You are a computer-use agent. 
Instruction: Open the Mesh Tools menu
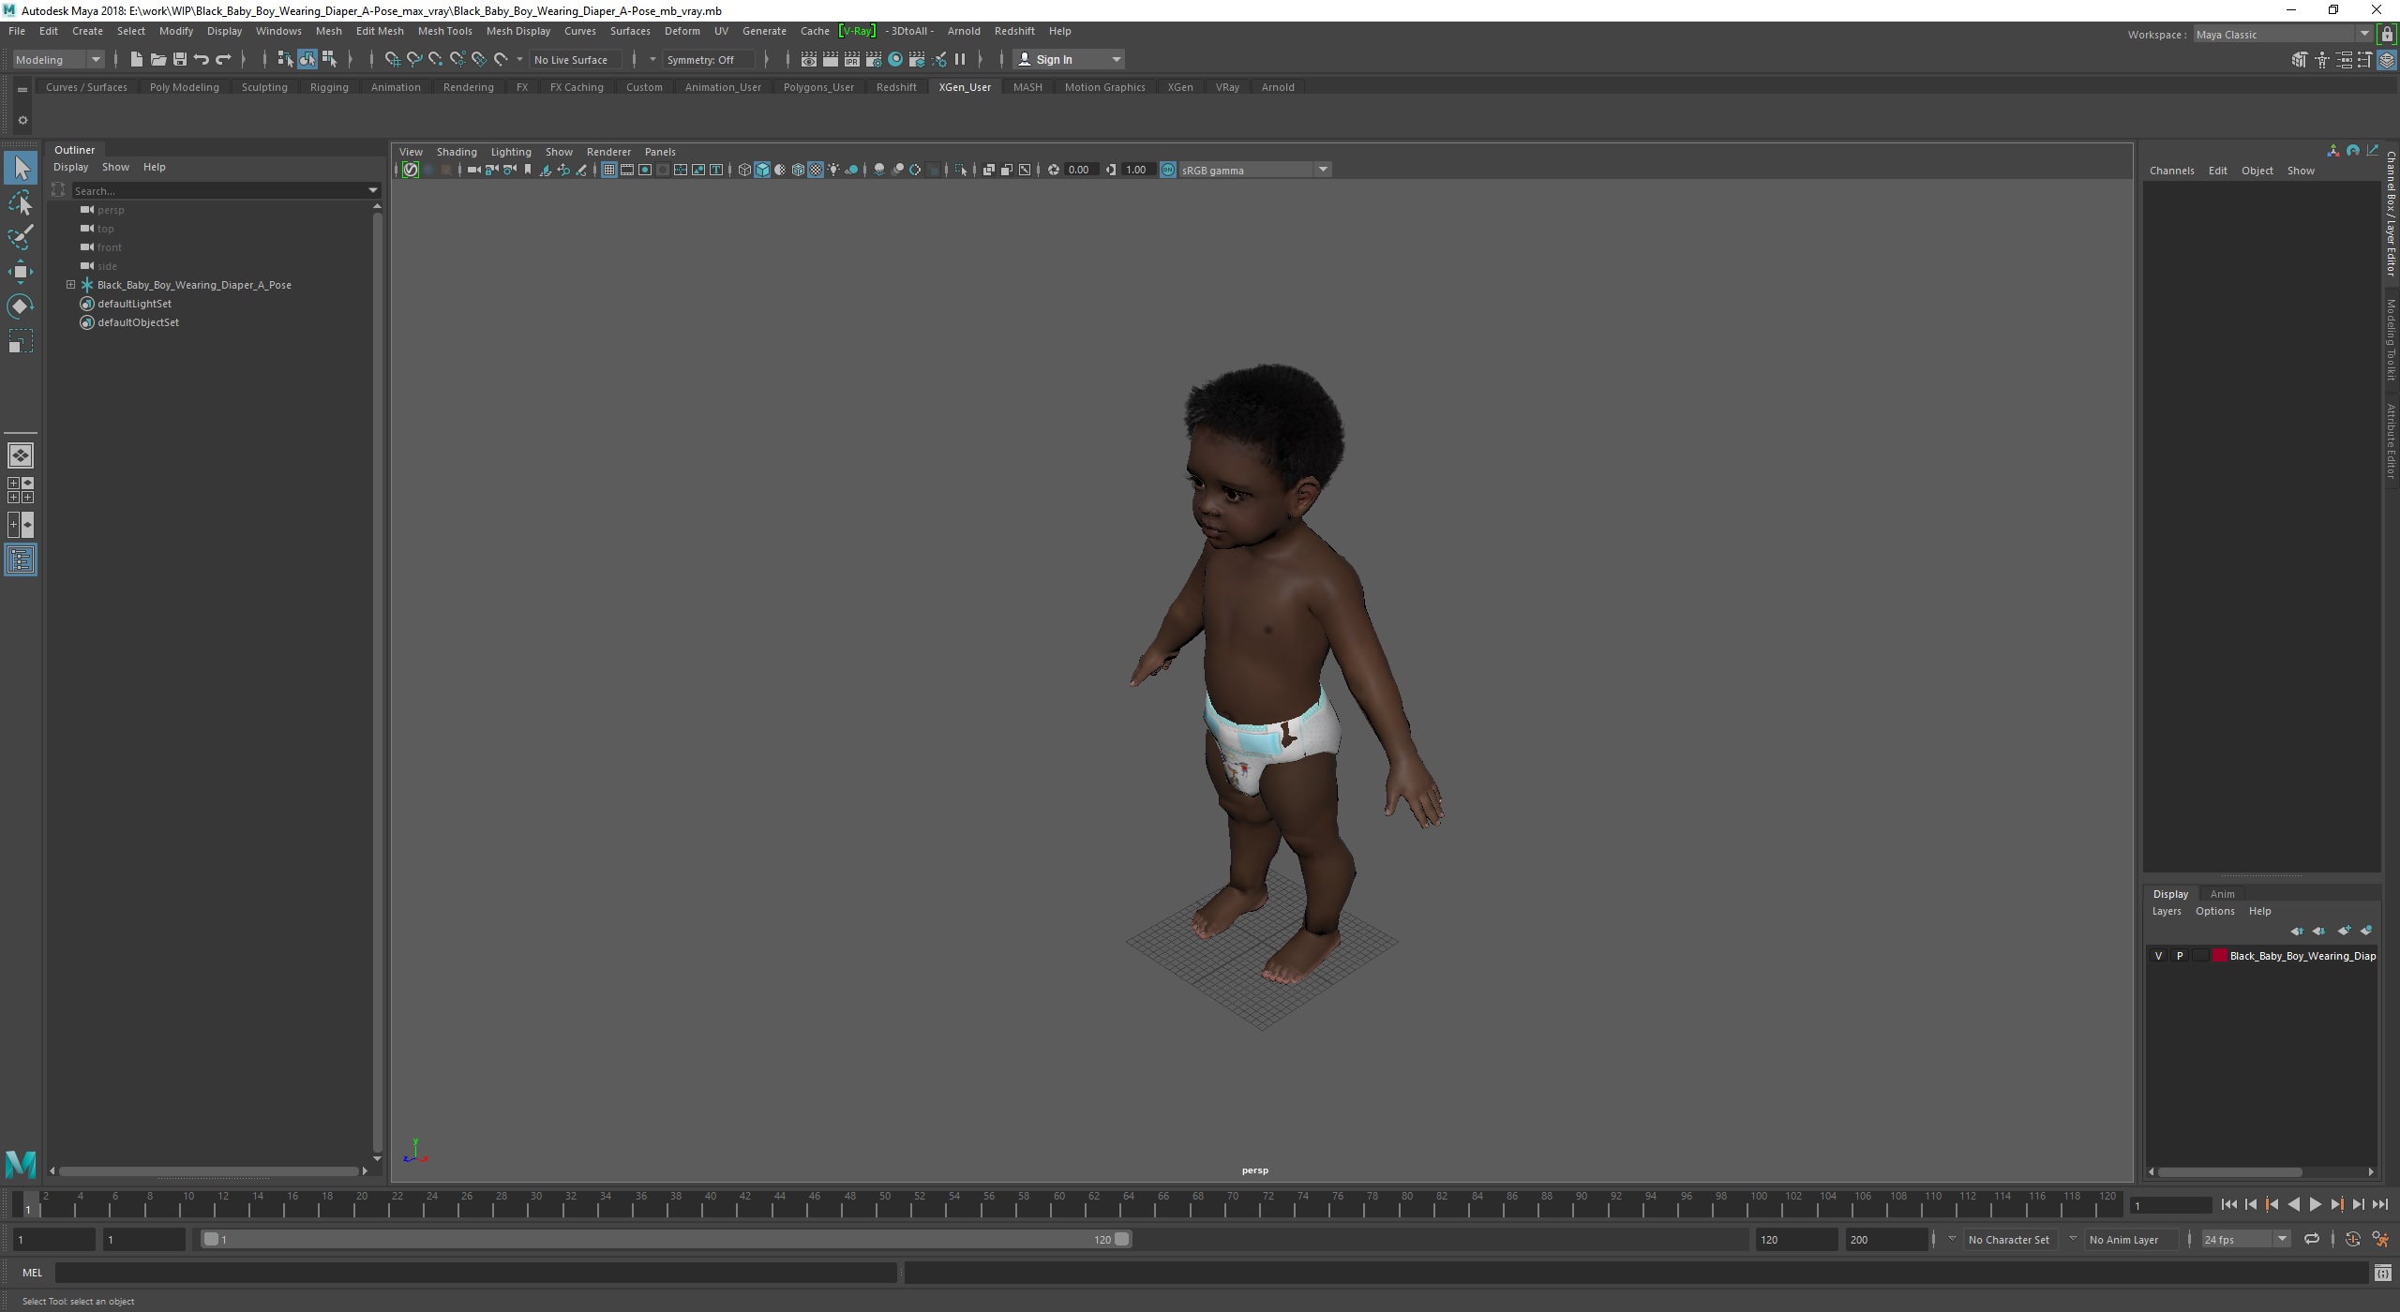444,31
